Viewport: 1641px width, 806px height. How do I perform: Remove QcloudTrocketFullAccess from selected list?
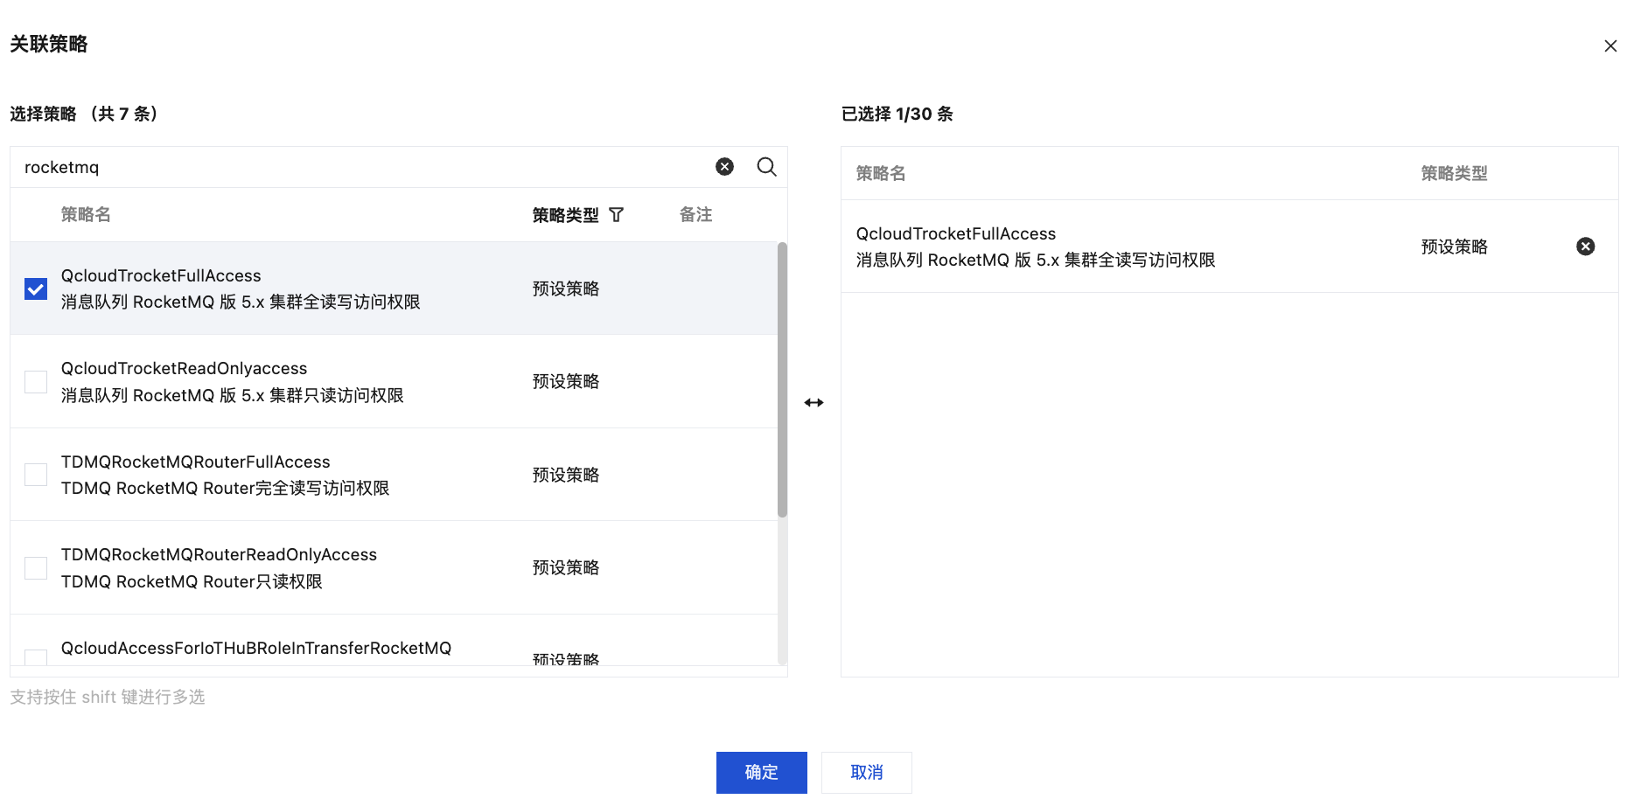1585,247
